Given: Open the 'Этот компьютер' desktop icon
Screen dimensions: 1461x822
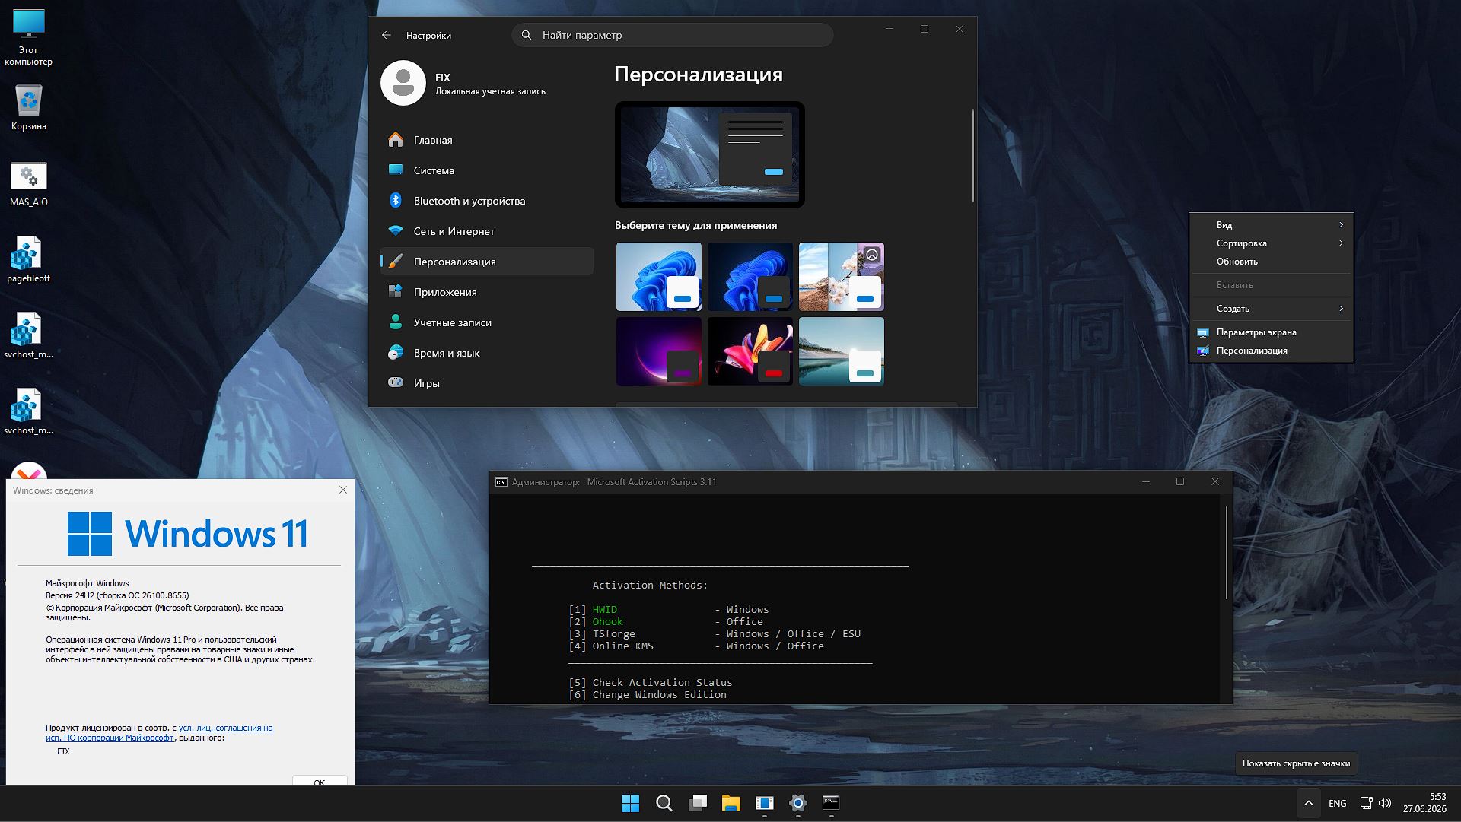Looking at the screenshot, I should (x=29, y=38).
